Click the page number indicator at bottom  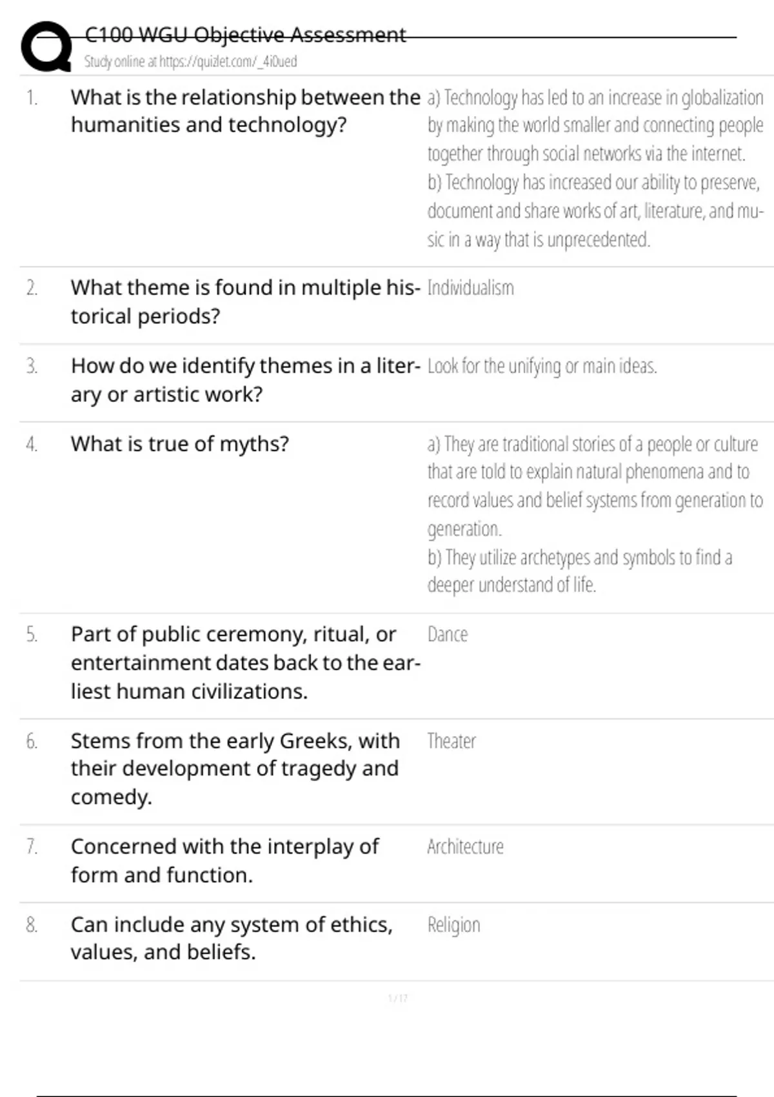click(398, 998)
